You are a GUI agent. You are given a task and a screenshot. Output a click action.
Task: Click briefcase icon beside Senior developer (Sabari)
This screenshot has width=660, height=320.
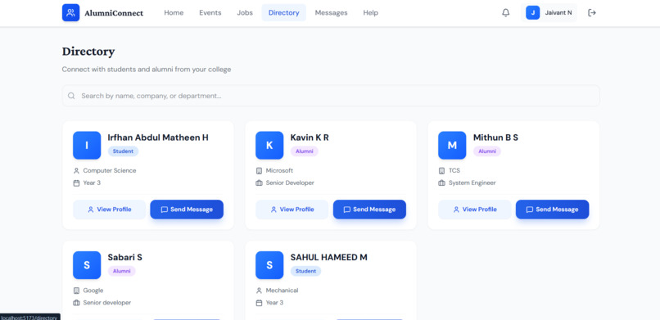pos(76,303)
